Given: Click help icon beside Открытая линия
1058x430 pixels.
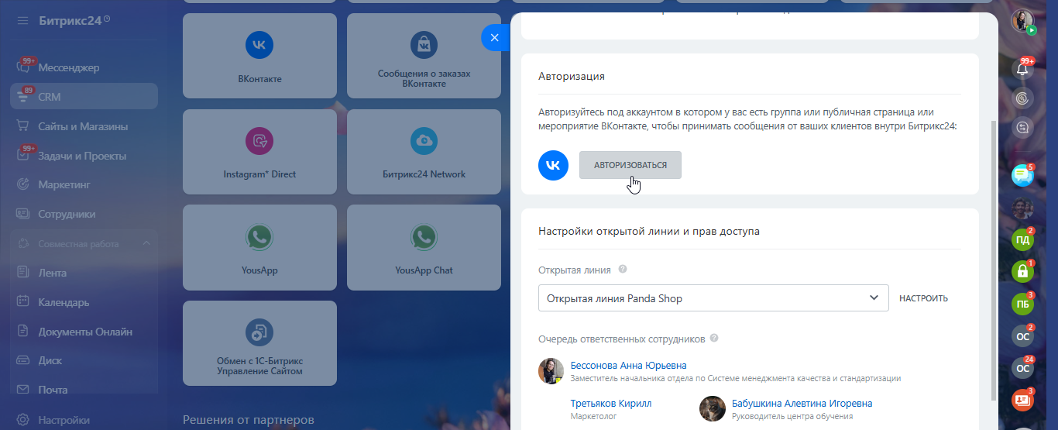Looking at the screenshot, I should coord(623,270).
